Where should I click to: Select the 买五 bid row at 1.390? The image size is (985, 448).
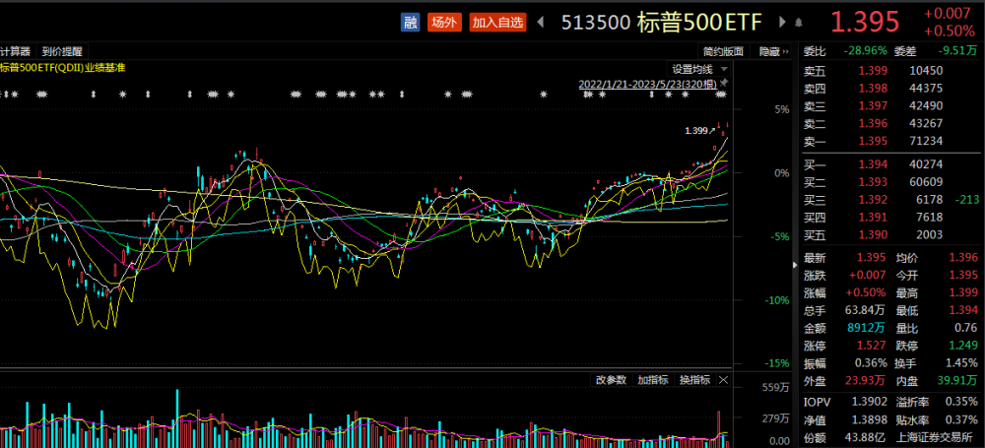click(890, 235)
